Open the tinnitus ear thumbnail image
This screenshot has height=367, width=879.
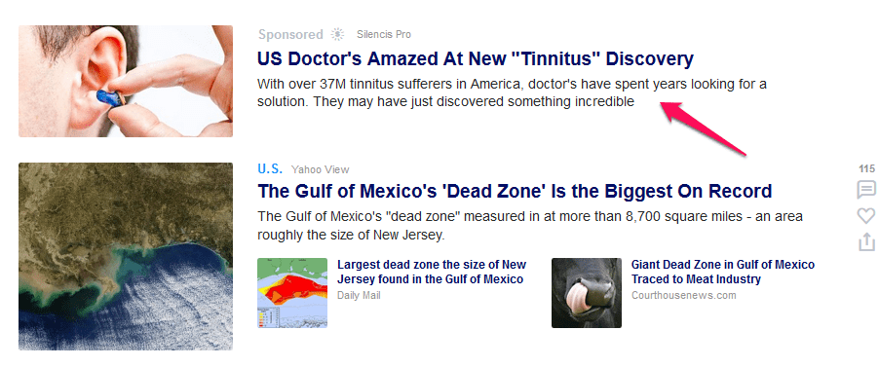pos(126,81)
